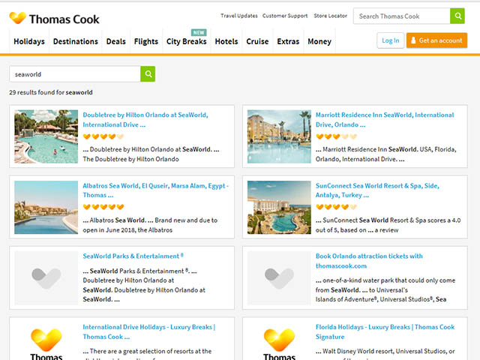Open the SunConnect Sea World Resort photo
Screen dimensions: 480x360
point(279,207)
